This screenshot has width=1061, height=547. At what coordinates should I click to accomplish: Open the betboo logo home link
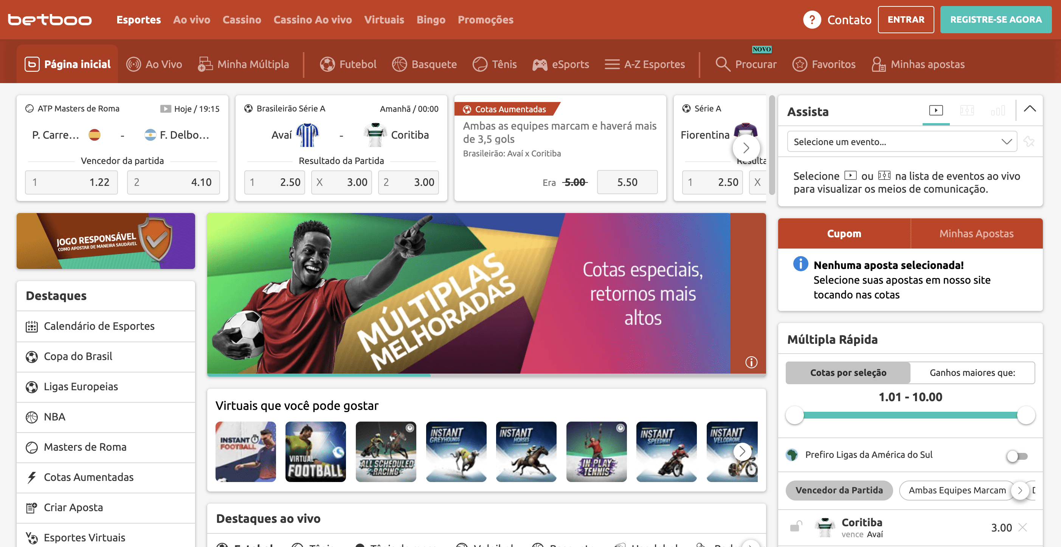[50, 19]
